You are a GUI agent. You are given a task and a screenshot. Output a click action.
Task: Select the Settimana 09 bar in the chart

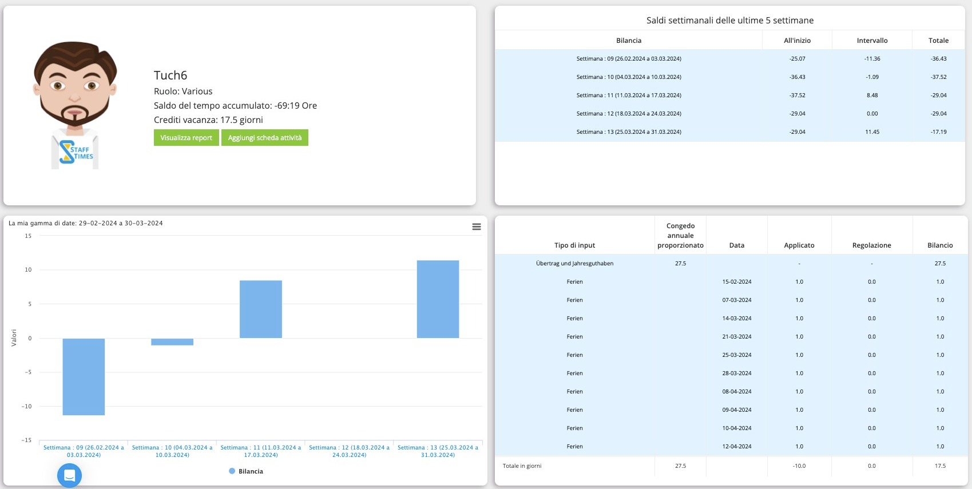(x=84, y=376)
